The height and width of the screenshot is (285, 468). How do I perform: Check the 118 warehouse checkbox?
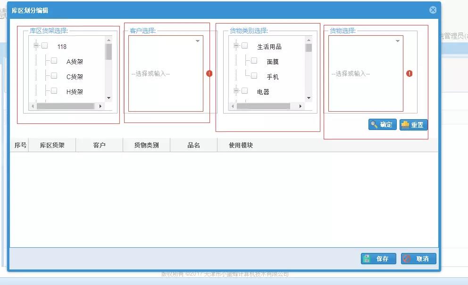(x=45, y=46)
